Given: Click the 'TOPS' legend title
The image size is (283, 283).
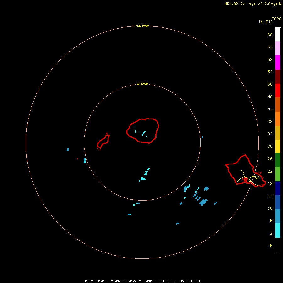Looking at the screenshot, I should (x=276, y=19).
